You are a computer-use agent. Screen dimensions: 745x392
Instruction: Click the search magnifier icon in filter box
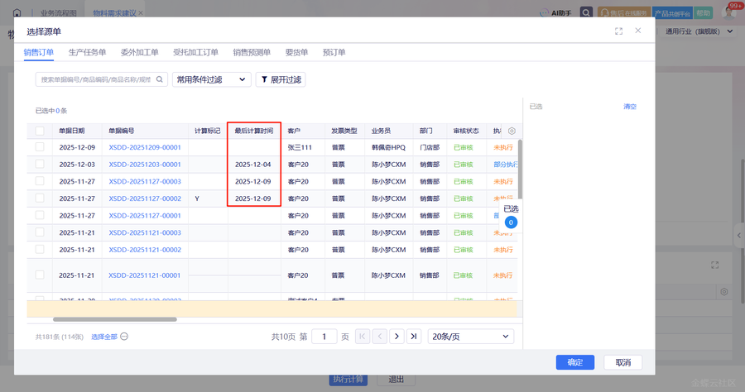pos(160,79)
